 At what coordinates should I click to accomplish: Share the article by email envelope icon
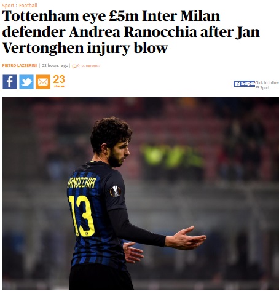click(x=43, y=82)
